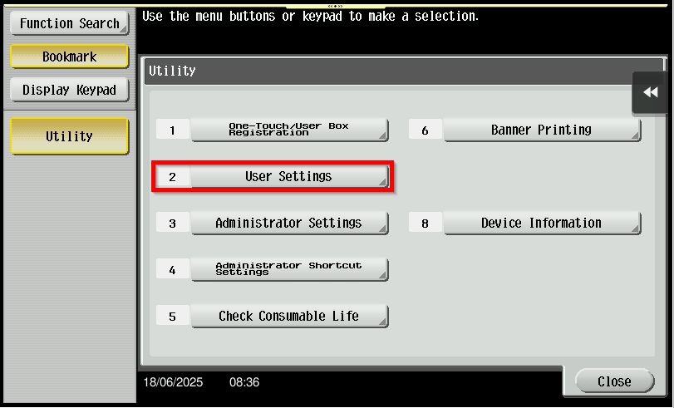The width and height of the screenshot is (674, 408).
Task: Click number 5 label beside Check Consumable Life
Action: tap(173, 317)
